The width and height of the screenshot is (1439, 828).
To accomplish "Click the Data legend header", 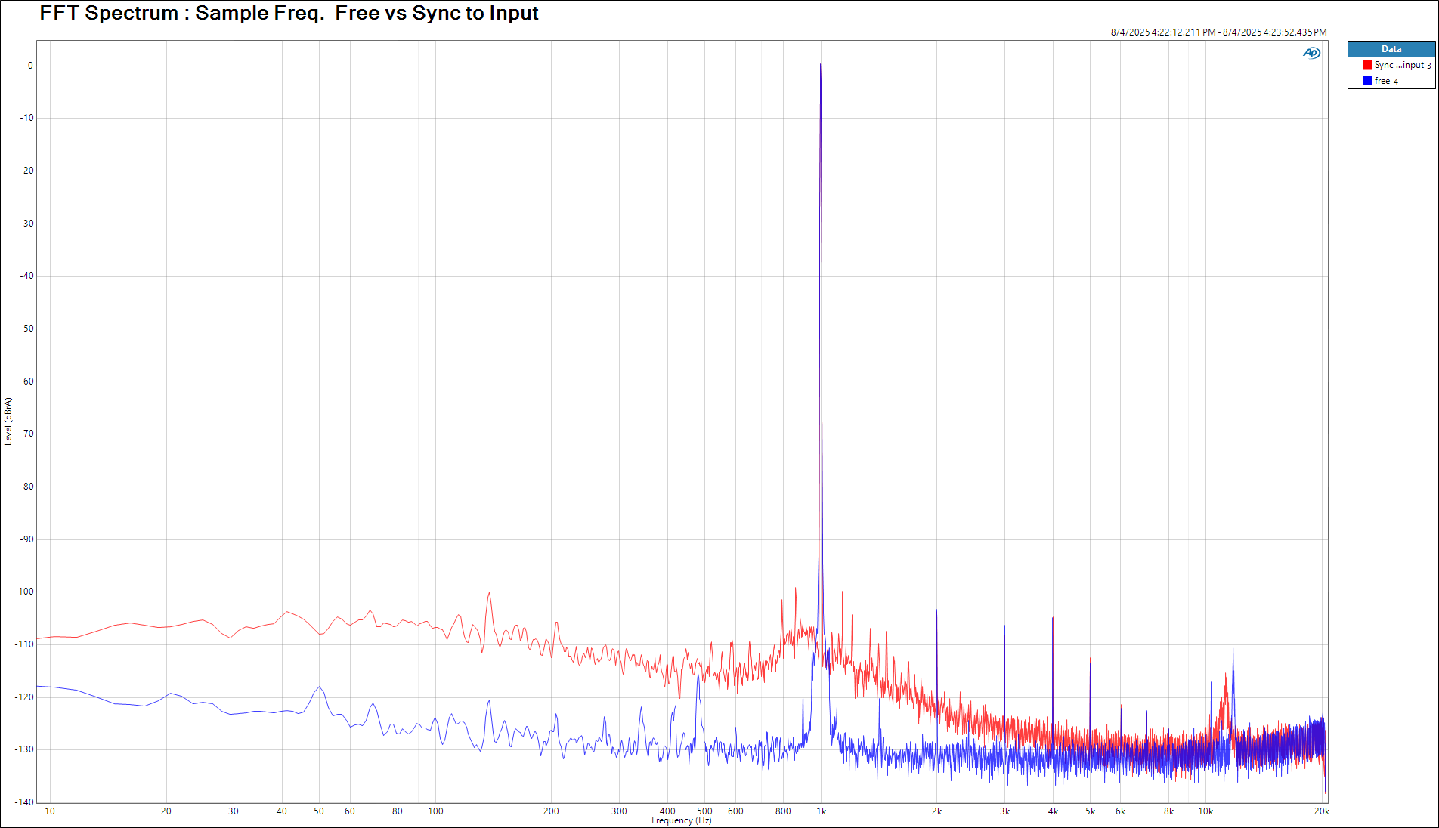I will pyautogui.click(x=1391, y=49).
